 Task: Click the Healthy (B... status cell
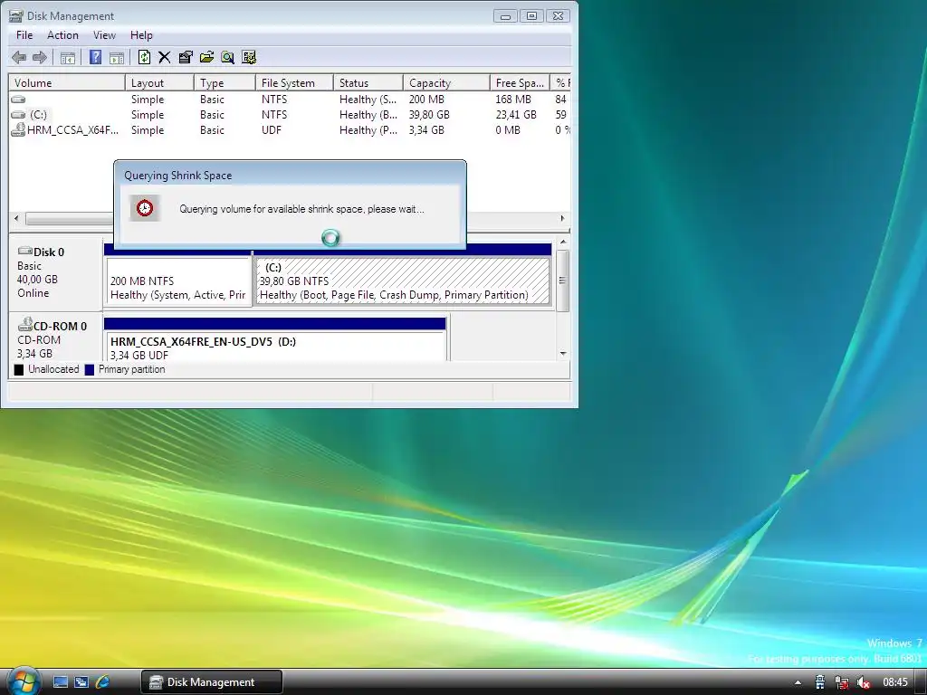point(368,115)
